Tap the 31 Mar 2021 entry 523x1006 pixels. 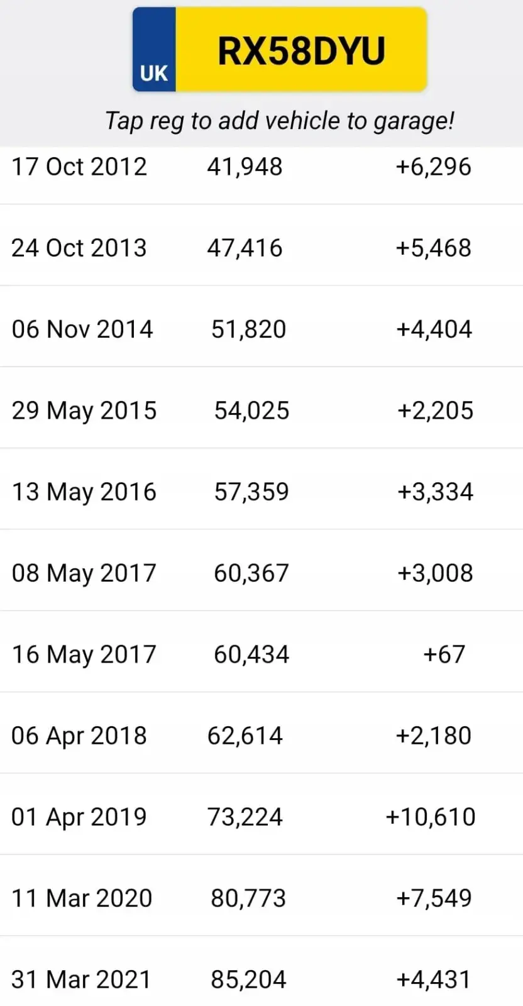point(82,979)
